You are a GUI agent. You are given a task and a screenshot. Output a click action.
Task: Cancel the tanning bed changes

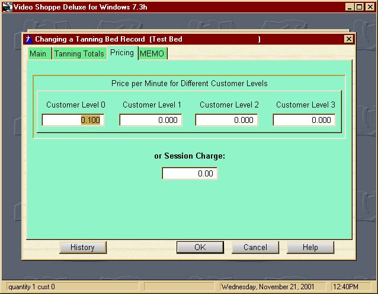tap(255, 247)
